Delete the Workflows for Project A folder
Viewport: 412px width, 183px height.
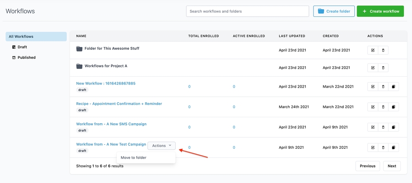point(383,68)
